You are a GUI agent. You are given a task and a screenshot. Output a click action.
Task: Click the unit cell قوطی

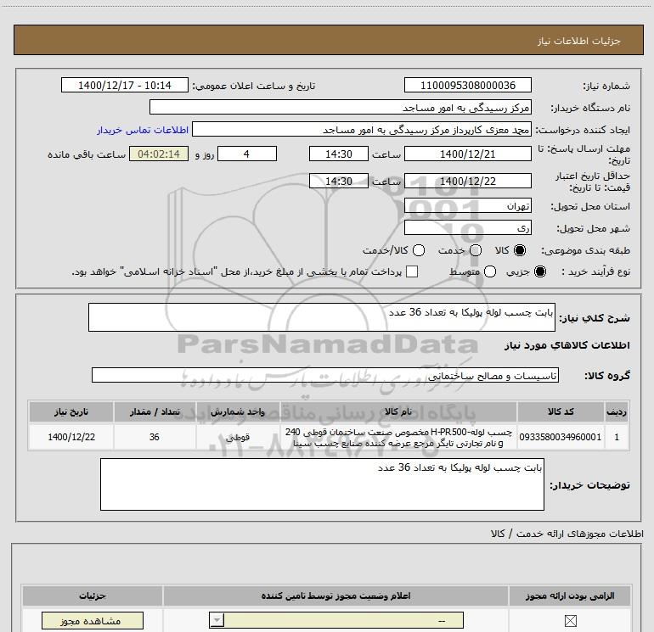coord(238,437)
